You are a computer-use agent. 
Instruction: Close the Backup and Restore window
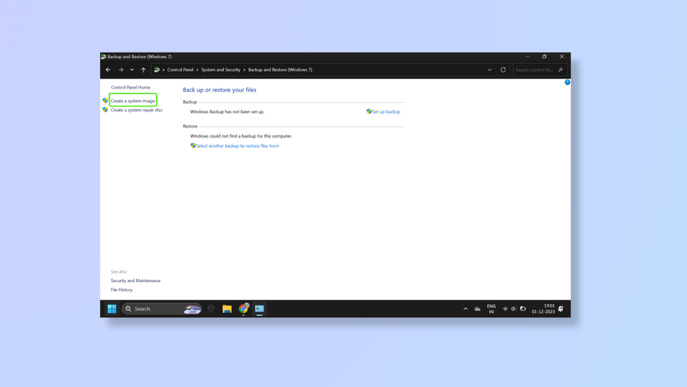tap(562, 57)
